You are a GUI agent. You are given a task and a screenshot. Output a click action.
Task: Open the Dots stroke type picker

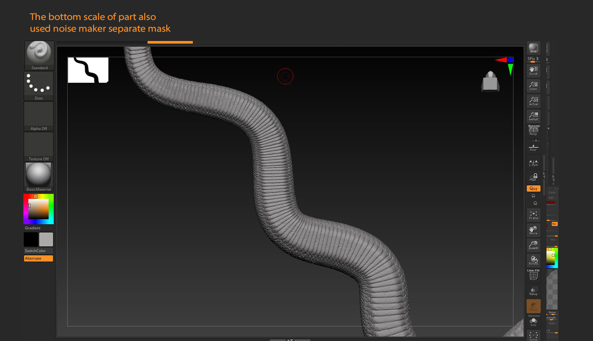pyautogui.click(x=38, y=85)
